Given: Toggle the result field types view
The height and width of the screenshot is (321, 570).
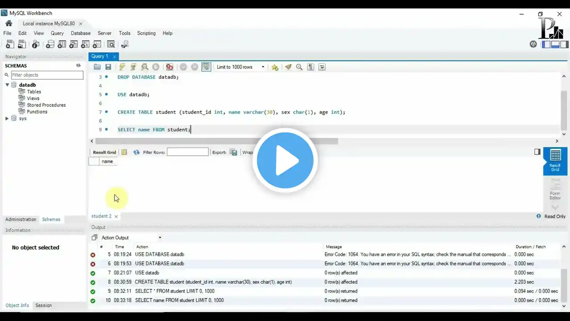Looking at the screenshot, I should [x=124, y=152].
